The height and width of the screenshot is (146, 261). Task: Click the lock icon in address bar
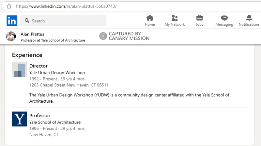coord(9,6)
